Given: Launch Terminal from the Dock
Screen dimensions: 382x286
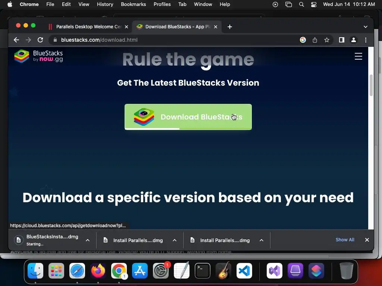Looking at the screenshot, I should click(203, 271).
